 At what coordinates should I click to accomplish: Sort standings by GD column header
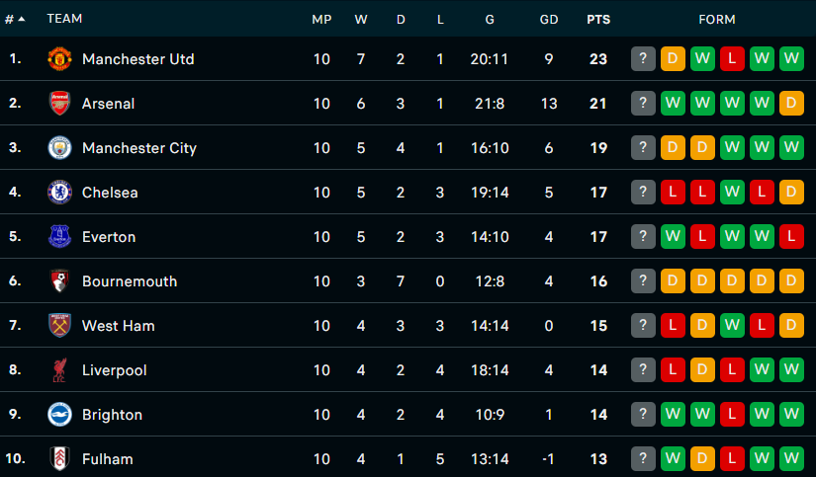(x=548, y=19)
